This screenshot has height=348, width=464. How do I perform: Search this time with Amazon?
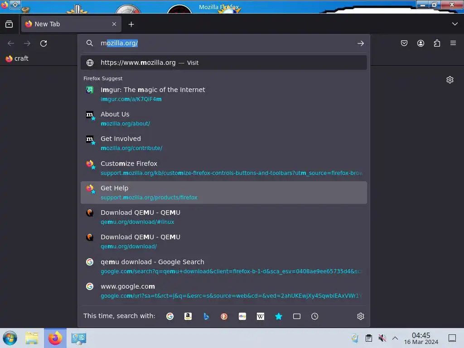pos(188,316)
